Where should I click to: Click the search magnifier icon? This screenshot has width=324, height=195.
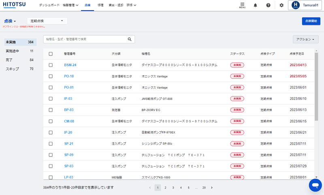click(x=130, y=39)
